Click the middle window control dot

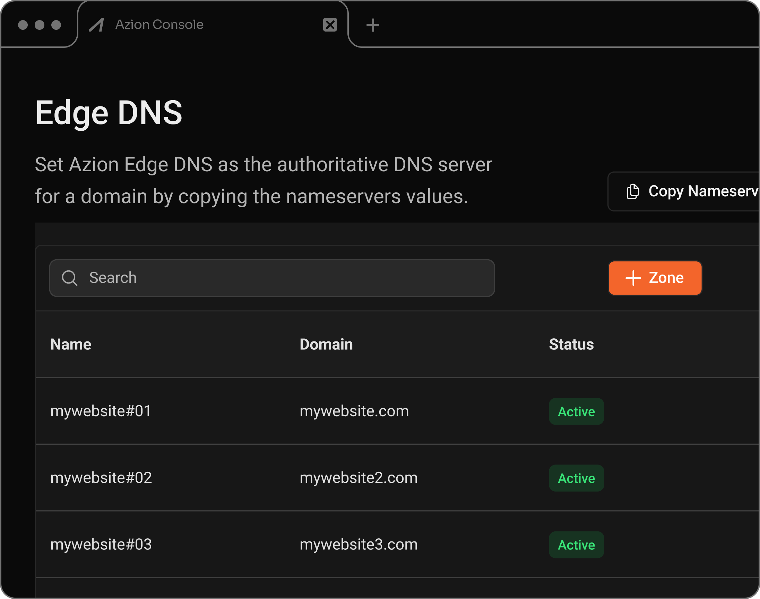coord(40,25)
